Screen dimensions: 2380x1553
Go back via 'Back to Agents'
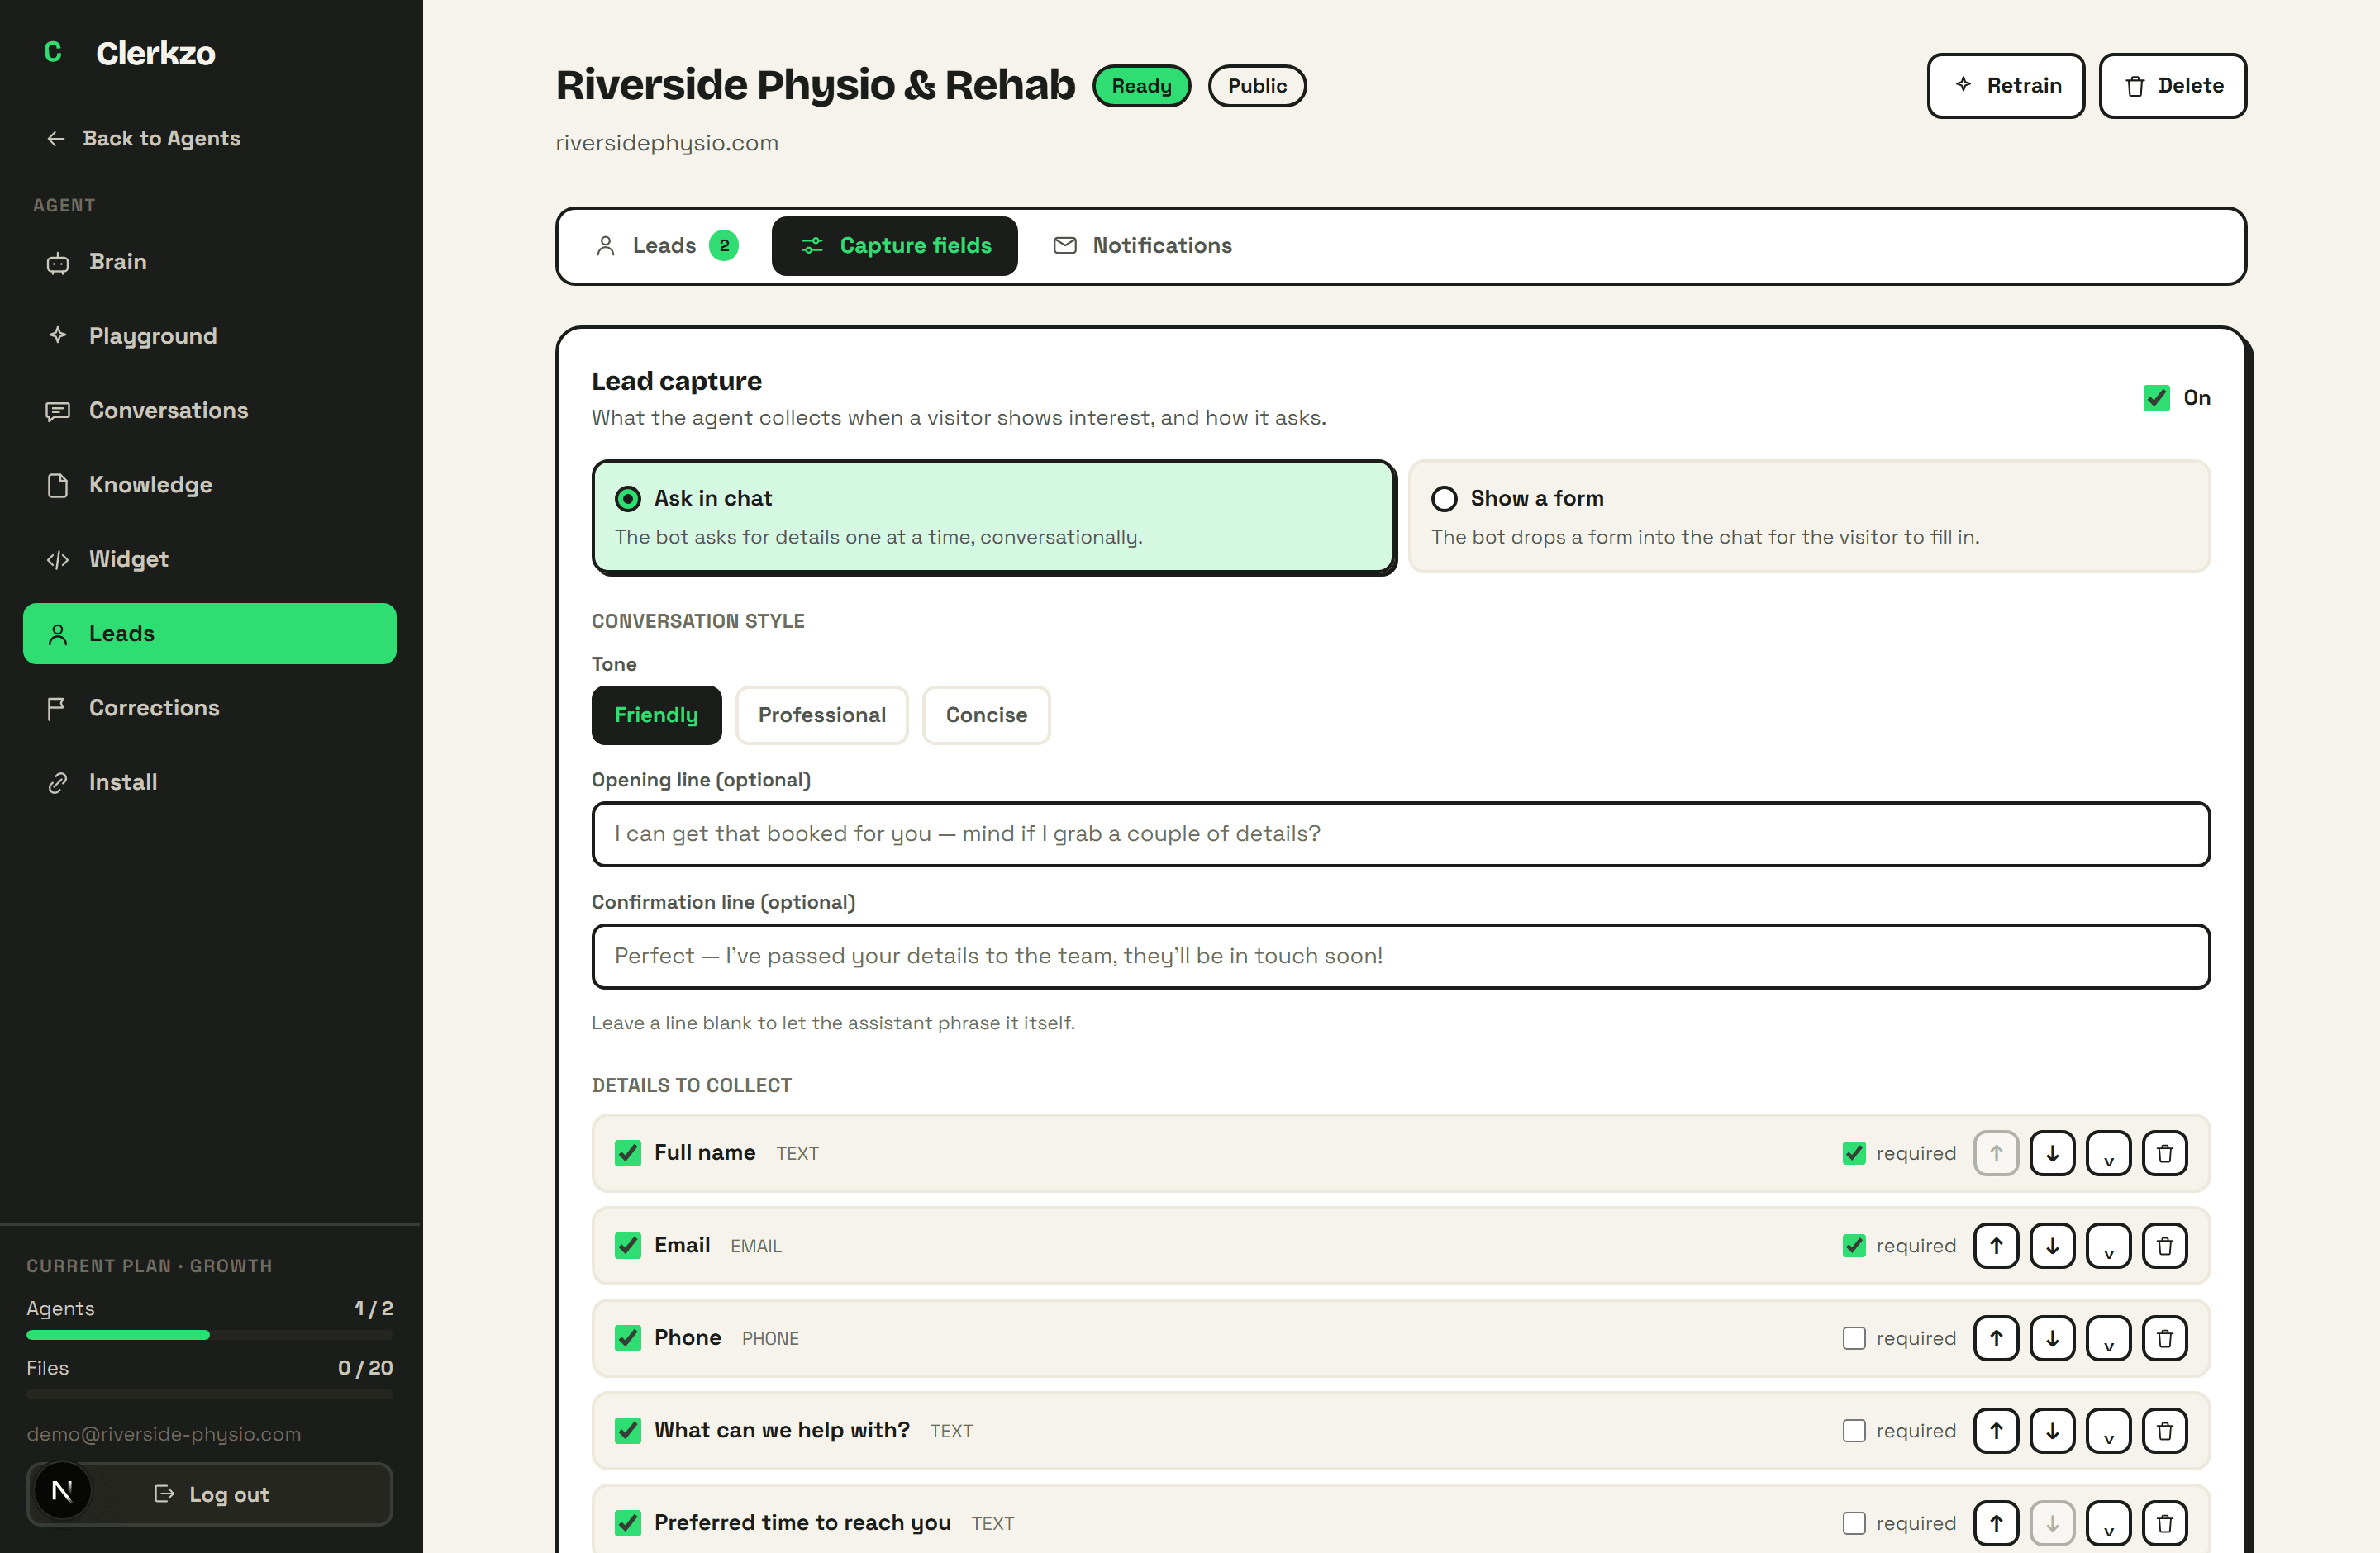[x=143, y=138]
